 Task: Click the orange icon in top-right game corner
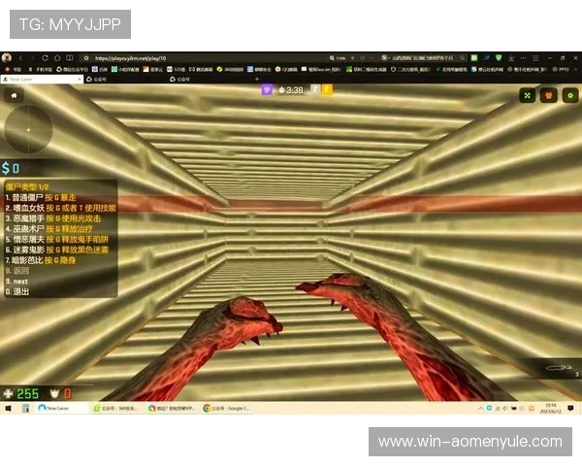click(548, 95)
